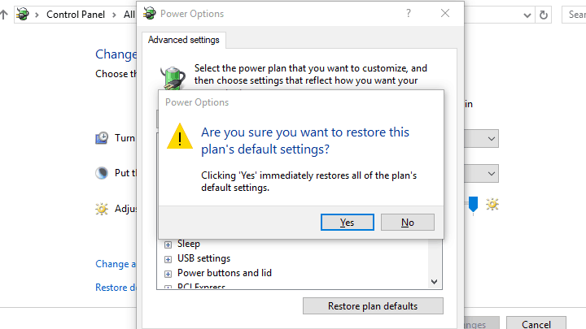Click the sleep moon computer icon

pos(102,173)
